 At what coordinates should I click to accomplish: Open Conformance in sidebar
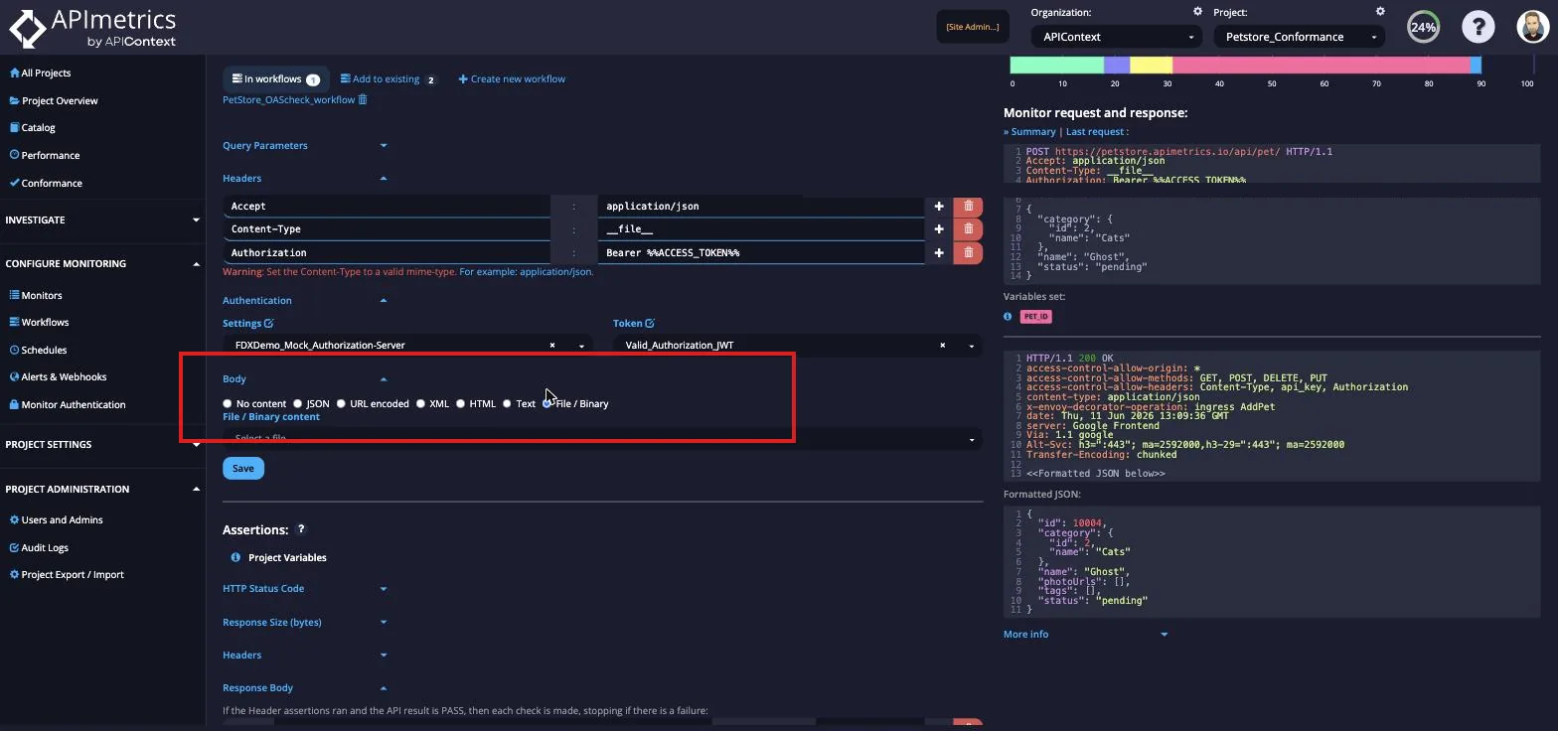pos(46,184)
